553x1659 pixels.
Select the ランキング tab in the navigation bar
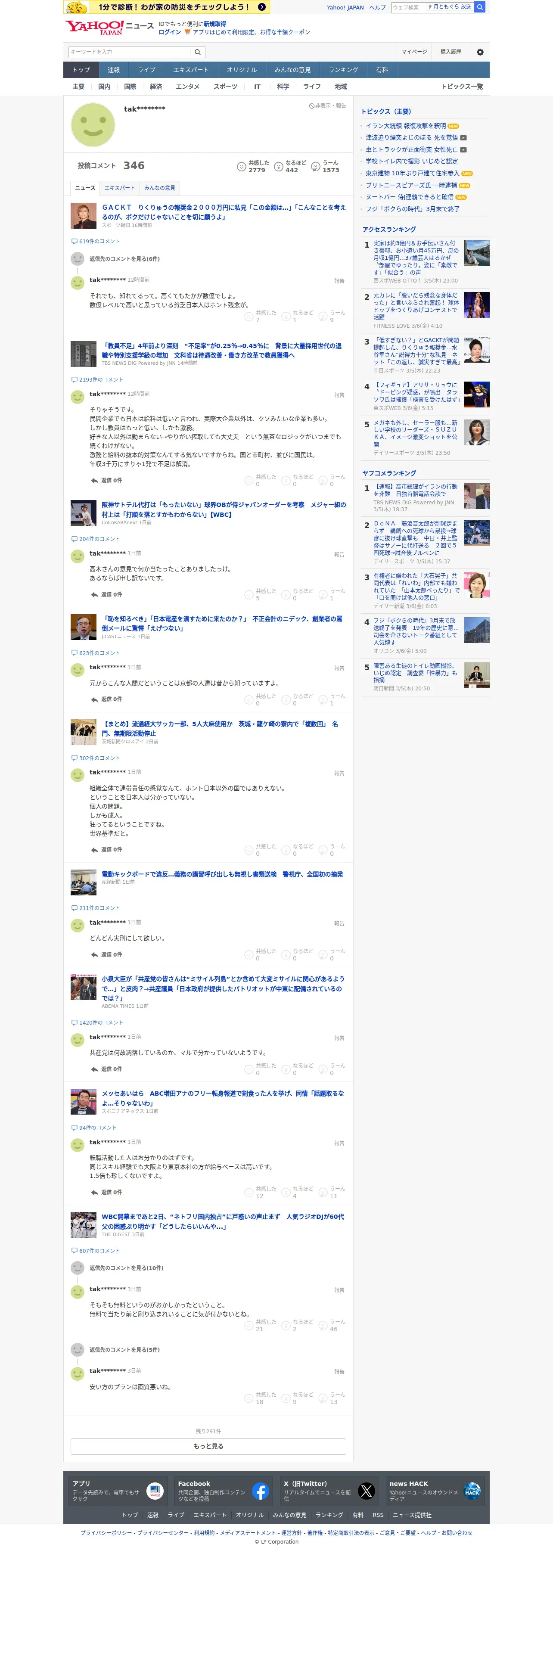tap(343, 69)
